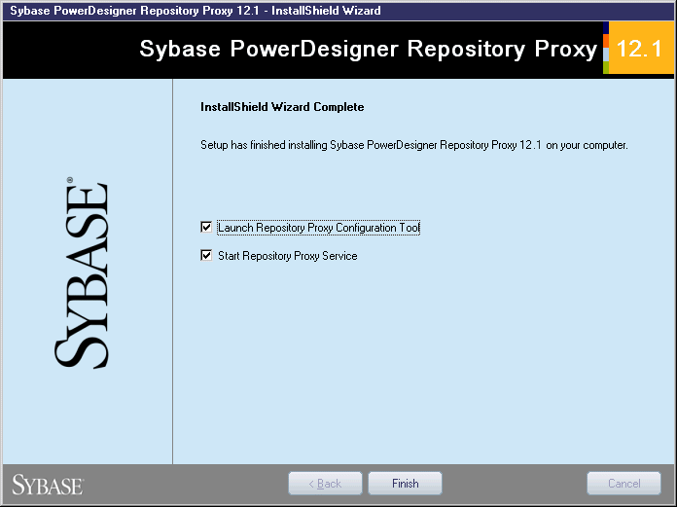Select the InstallShield Wizard Complete heading

(x=282, y=107)
